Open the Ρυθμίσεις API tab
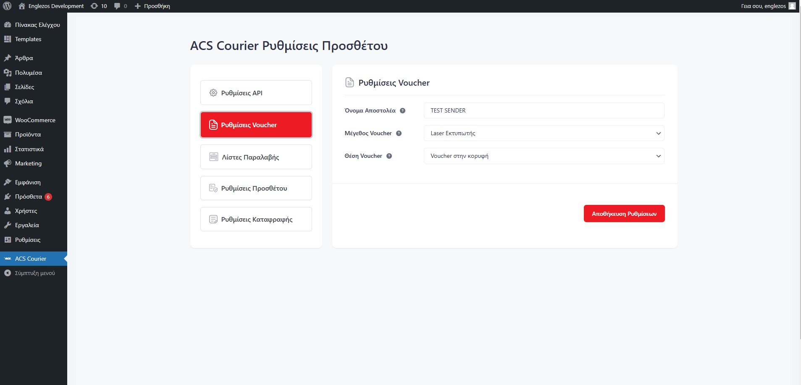The width and height of the screenshot is (801, 385). click(256, 93)
